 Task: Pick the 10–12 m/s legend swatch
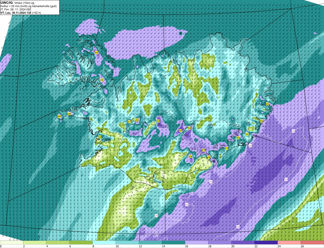127,242
